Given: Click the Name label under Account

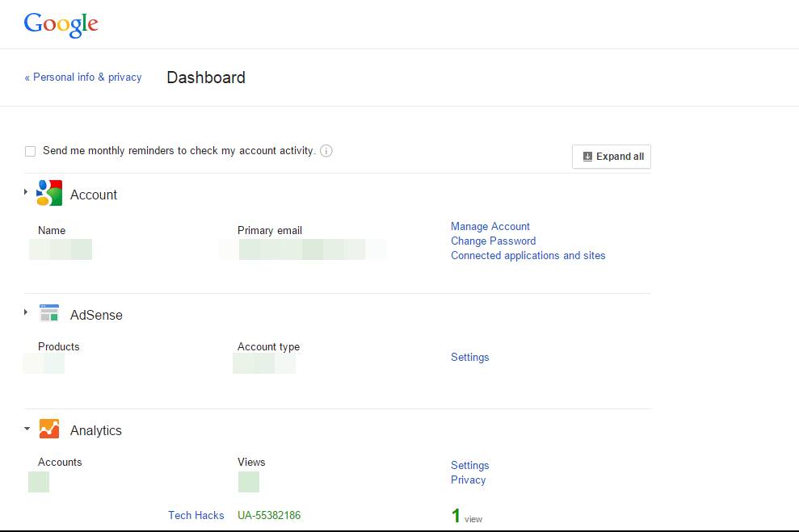Looking at the screenshot, I should click(52, 231).
